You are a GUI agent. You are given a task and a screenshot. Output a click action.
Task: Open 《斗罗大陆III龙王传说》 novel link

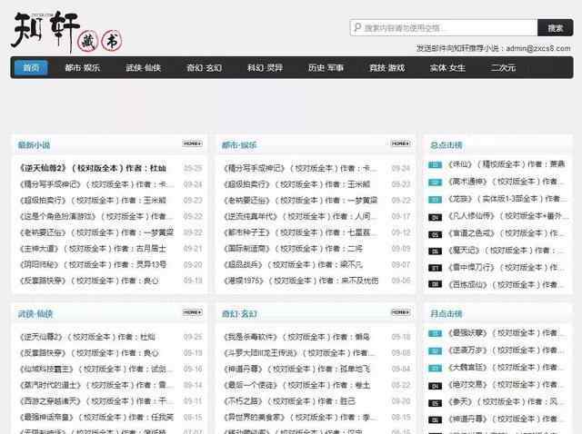[x=299, y=353]
